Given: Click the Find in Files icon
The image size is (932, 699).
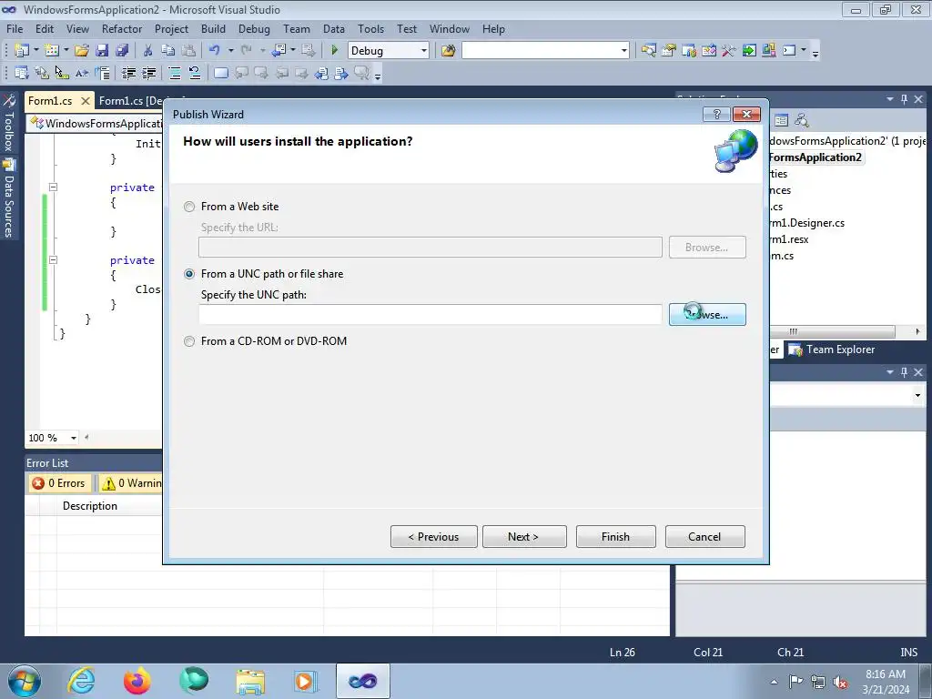Looking at the screenshot, I should pos(448,51).
